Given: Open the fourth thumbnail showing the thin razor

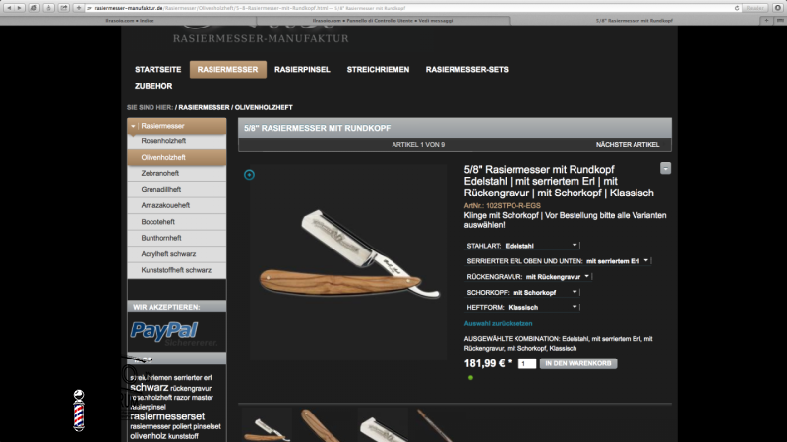Looking at the screenshot, I should [440, 425].
